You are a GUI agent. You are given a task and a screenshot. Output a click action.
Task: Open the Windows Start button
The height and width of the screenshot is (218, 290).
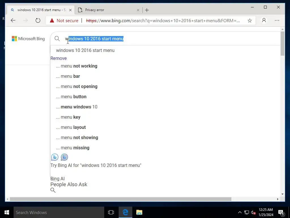coord(7,212)
